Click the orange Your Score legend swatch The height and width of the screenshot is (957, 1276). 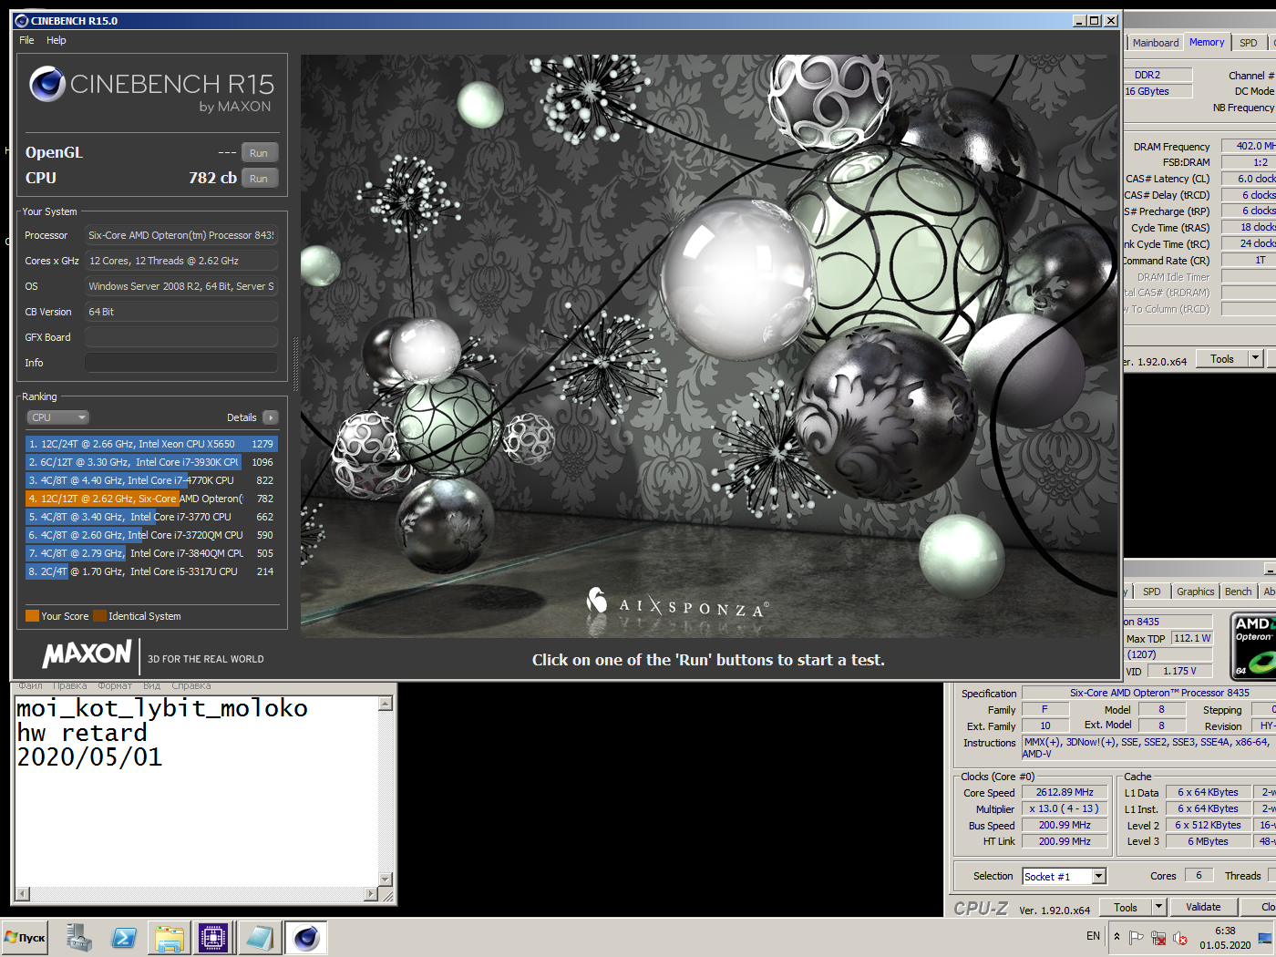(x=32, y=616)
